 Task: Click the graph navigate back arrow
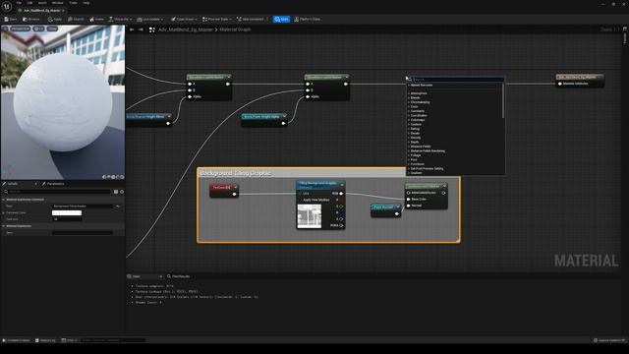click(x=132, y=29)
